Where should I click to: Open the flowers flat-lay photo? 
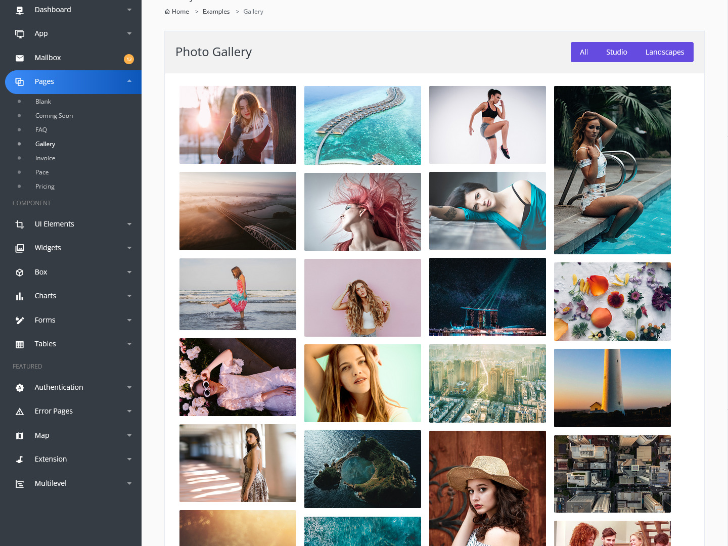612,301
